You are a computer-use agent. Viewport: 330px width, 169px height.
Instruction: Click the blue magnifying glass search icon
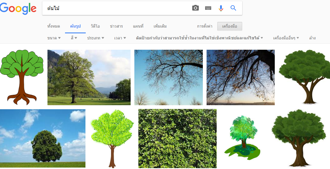pyautogui.click(x=233, y=8)
